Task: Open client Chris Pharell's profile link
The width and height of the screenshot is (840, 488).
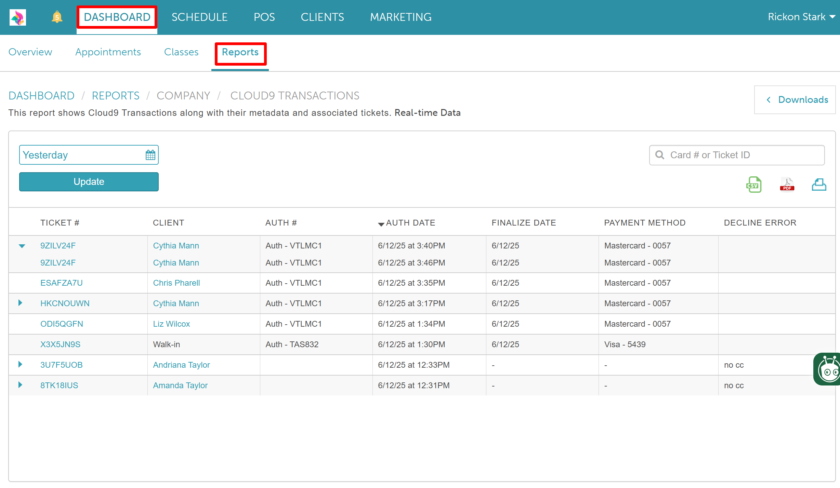Action: [x=176, y=283]
